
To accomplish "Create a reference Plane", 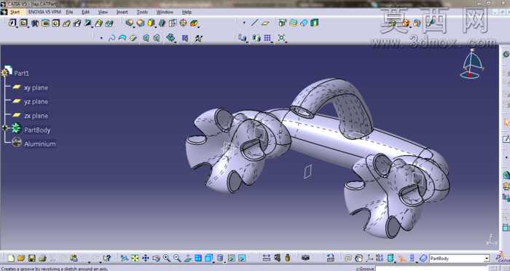I will coord(265,23).
